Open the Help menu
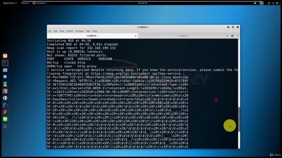 click(95, 31)
